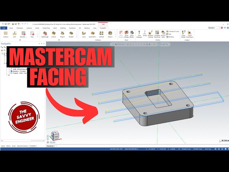Click CPLANE Front in status bar

tap(186, 149)
